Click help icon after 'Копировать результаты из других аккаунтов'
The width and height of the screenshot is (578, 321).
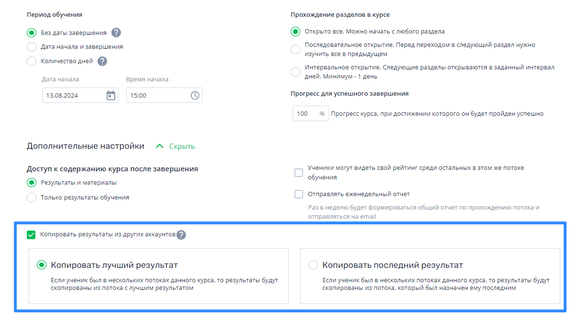[181, 235]
